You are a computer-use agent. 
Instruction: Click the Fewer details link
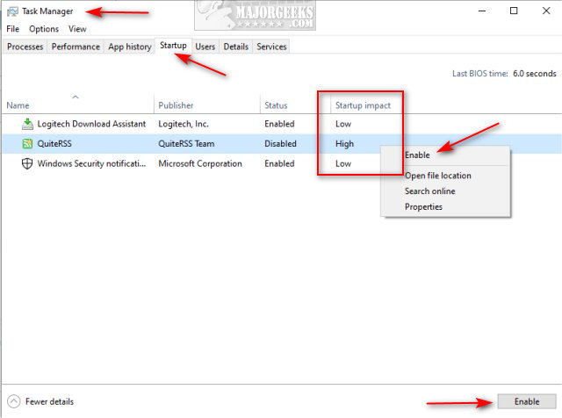[49, 401]
